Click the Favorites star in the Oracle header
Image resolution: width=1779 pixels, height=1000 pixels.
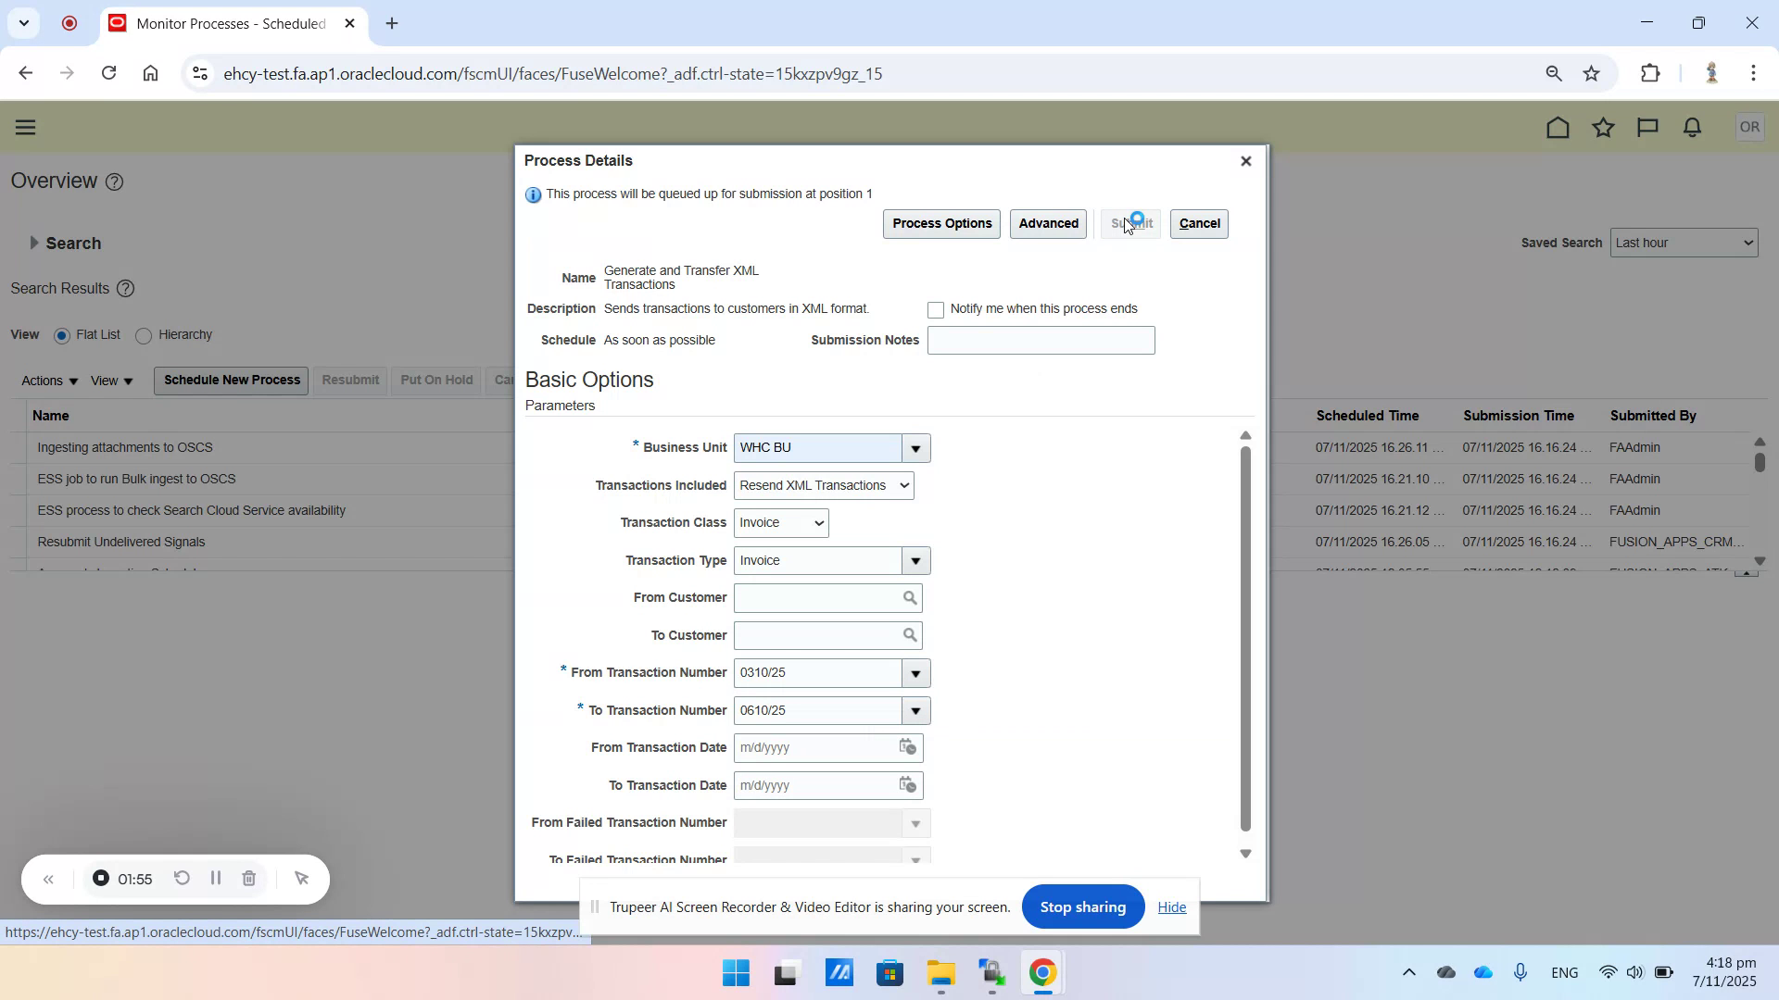[1603, 127]
